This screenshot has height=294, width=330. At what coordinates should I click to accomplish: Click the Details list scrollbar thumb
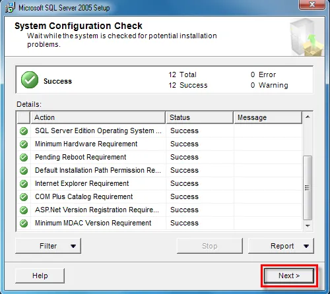pos(308,188)
